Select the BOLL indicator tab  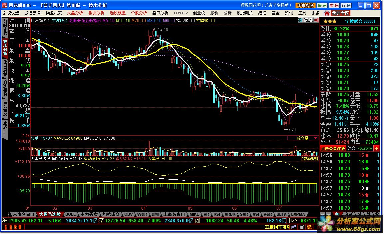point(71,214)
